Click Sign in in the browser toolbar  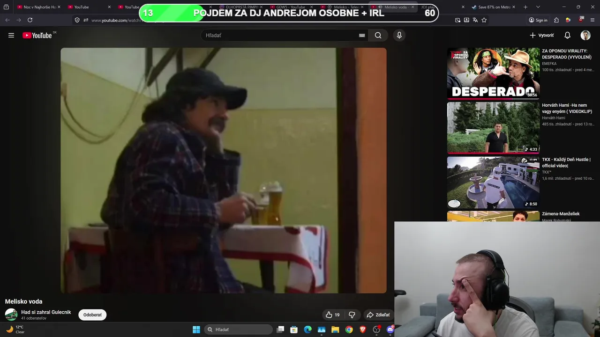point(538,20)
